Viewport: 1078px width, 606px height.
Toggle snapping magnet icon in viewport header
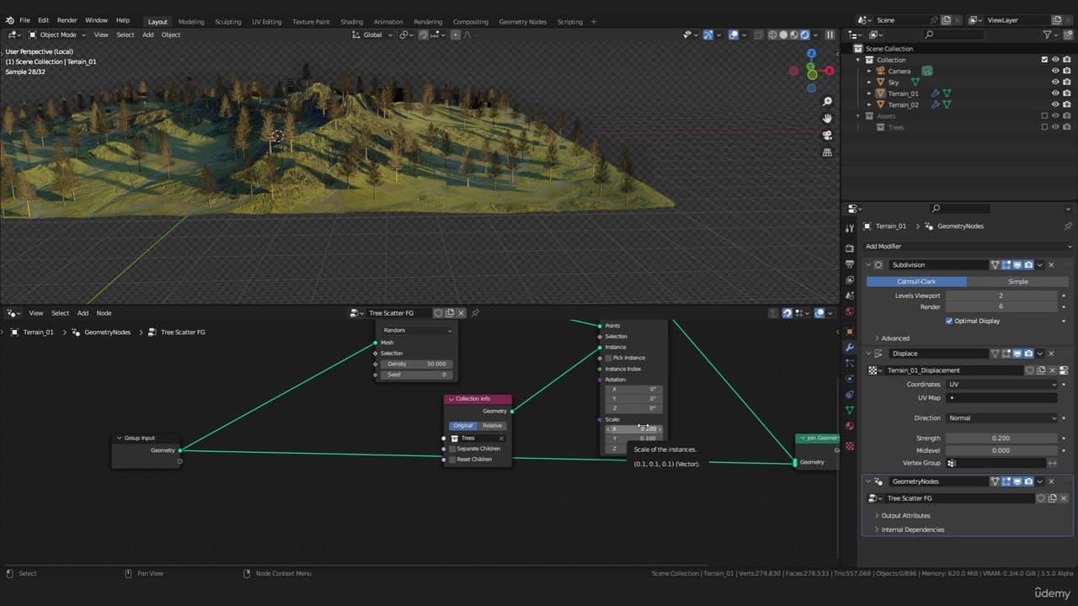click(x=423, y=35)
